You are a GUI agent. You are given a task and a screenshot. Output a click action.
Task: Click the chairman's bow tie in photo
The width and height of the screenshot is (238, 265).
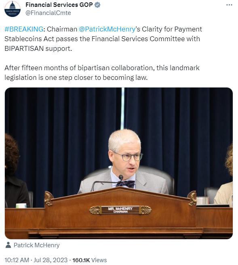(x=125, y=184)
